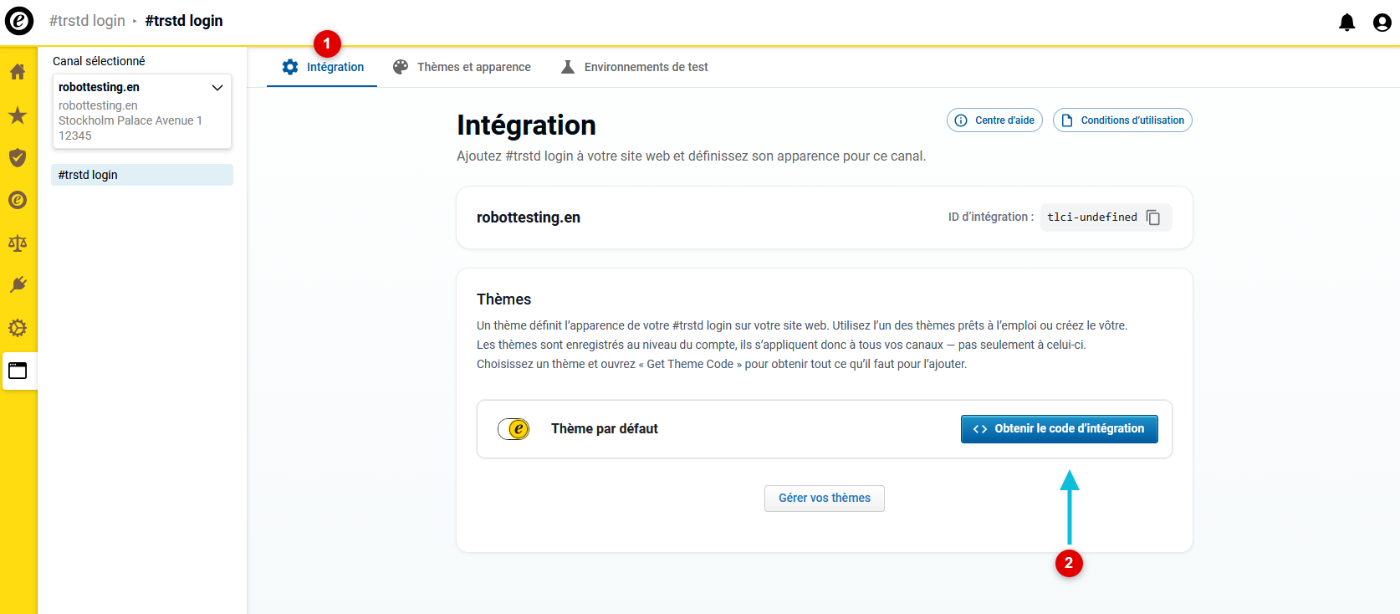The height and width of the screenshot is (614, 1400).
Task: Click Obtenir le code d'intégration
Action: click(1059, 429)
